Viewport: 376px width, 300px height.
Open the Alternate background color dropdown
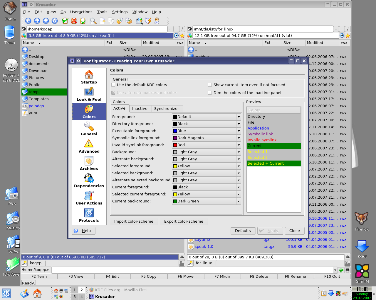207,159
